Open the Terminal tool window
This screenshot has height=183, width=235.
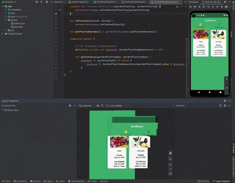(35, 181)
